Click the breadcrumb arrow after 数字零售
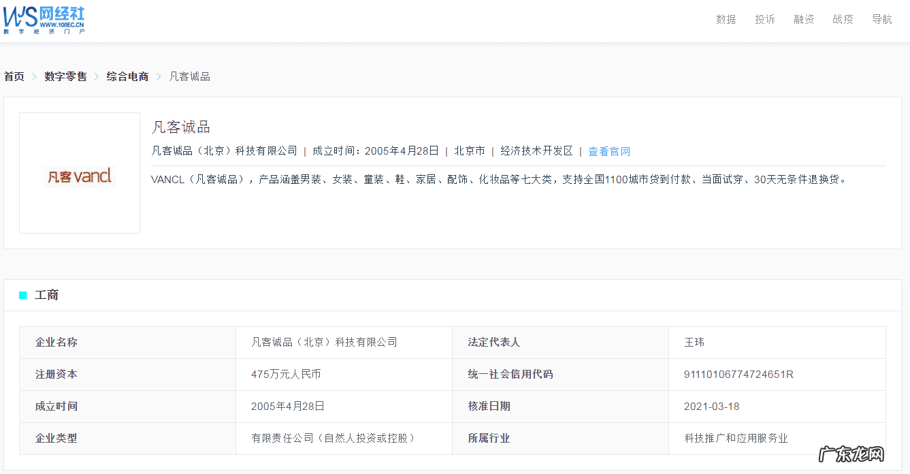The width and height of the screenshot is (910, 474). [x=95, y=76]
